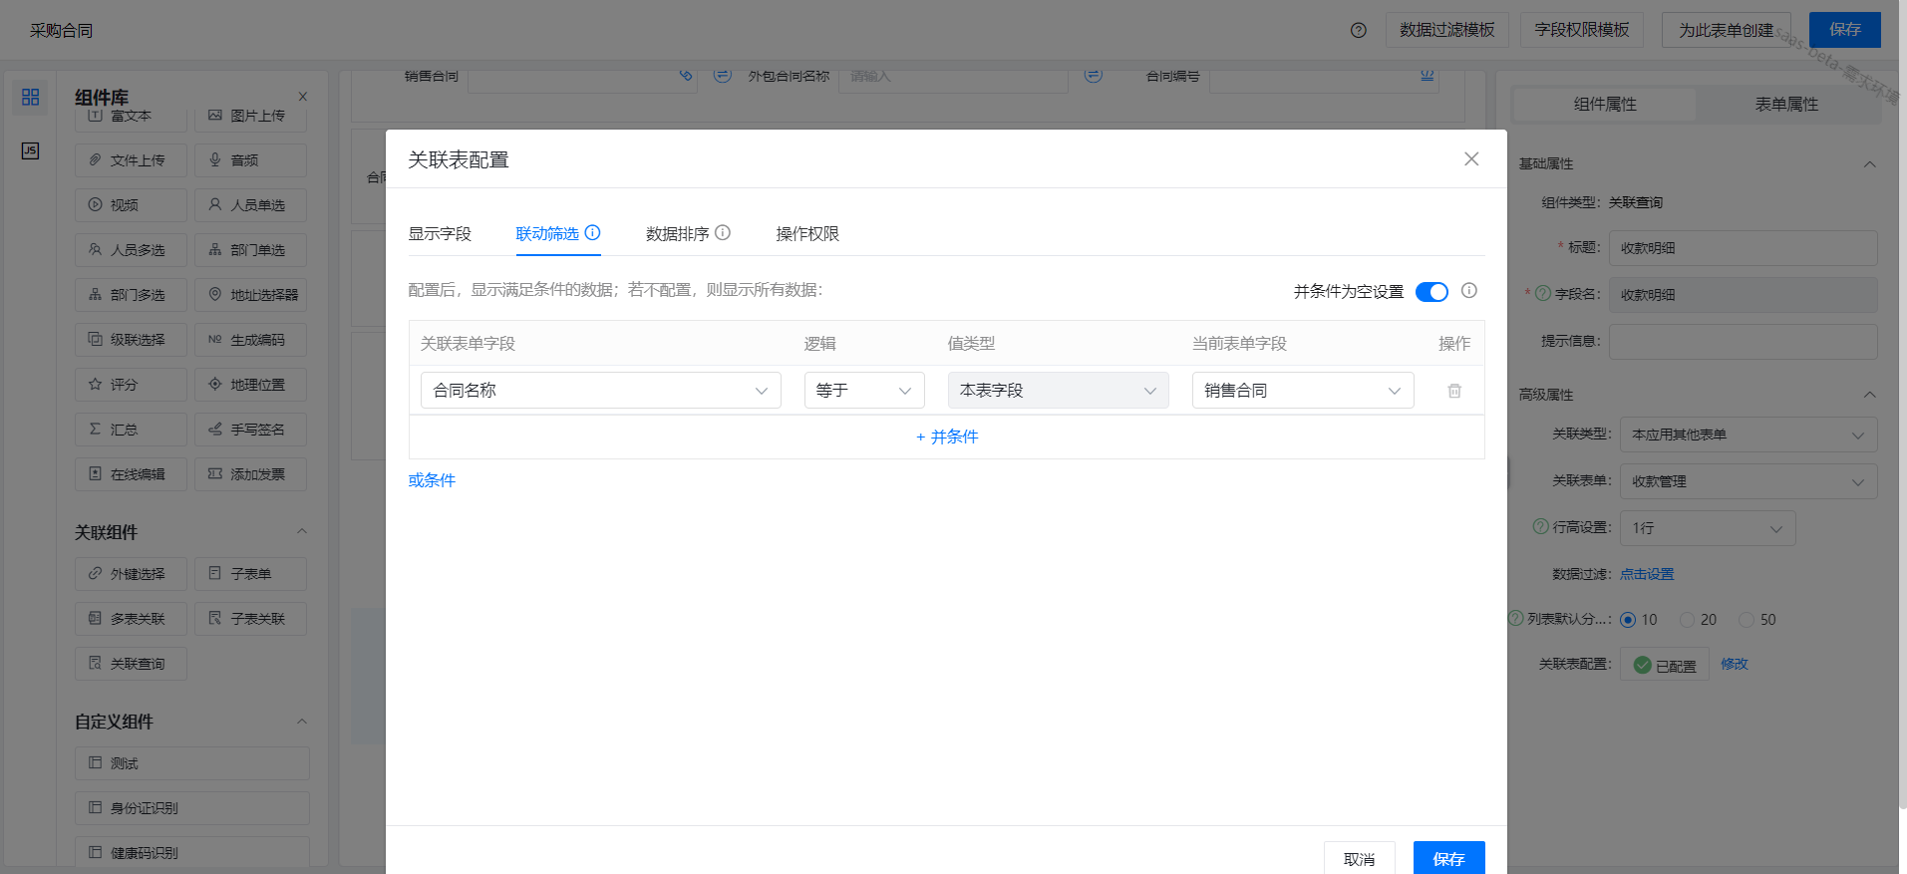This screenshot has width=1907, height=874.
Task: Open the 关联表单 dropdown showing 收款管理
Action: click(1748, 481)
